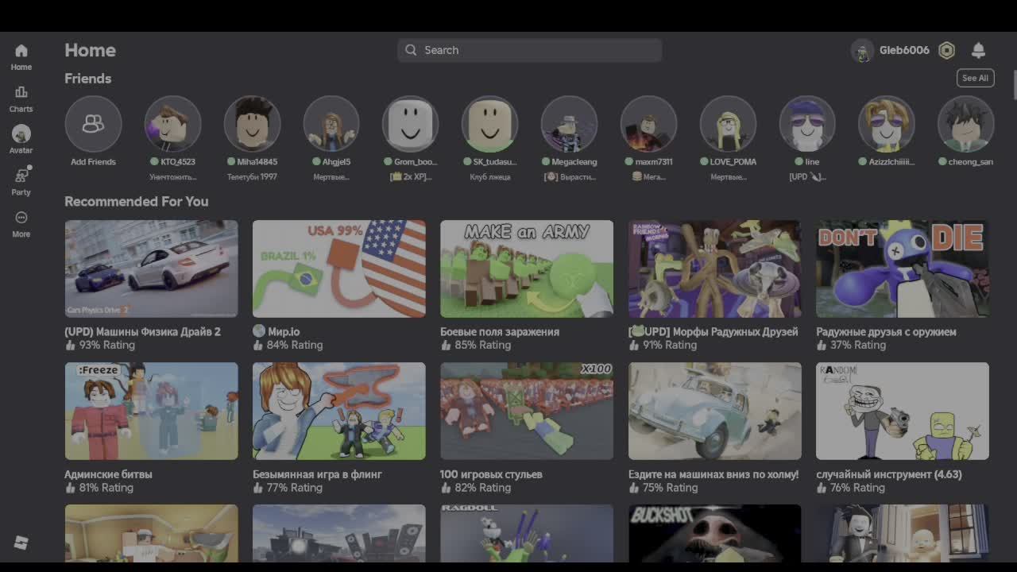Click Езжайте на машинах вниз по холму title
The image size is (1017, 572).
tap(713, 474)
